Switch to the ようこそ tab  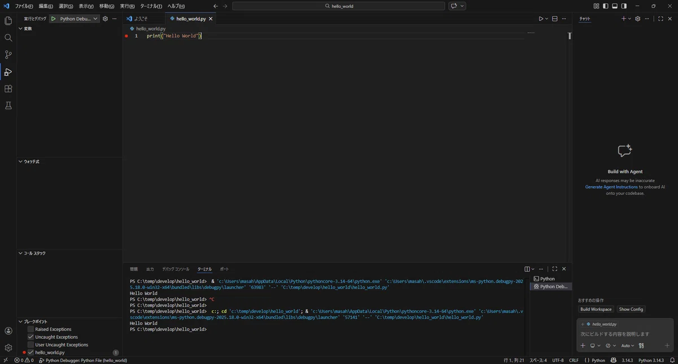tap(141, 19)
